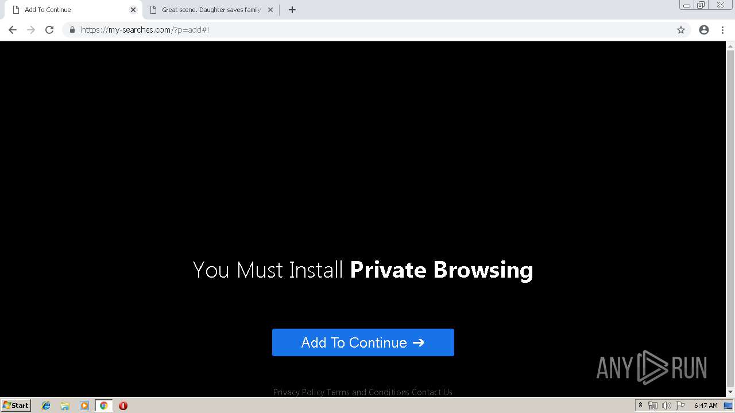This screenshot has width=735, height=413.
Task: Open the network status tray icon
Action: [653, 406]
